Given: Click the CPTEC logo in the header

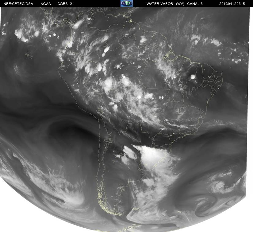Looking at the screenshot, I should pyautogui.click(x=127, y=3).
